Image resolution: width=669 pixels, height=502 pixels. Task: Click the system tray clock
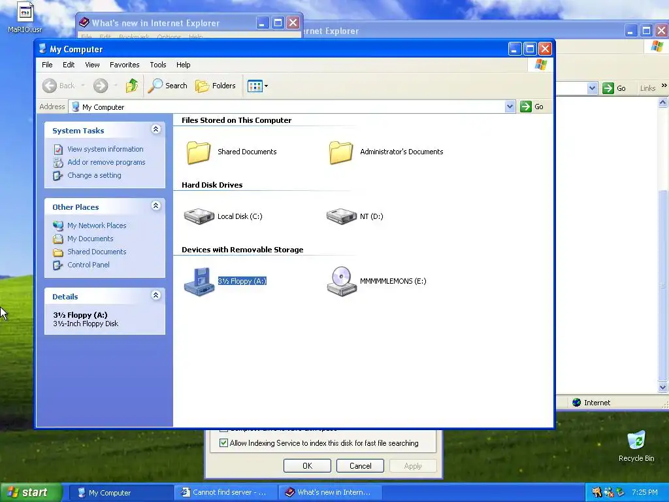tap(645, 492)
